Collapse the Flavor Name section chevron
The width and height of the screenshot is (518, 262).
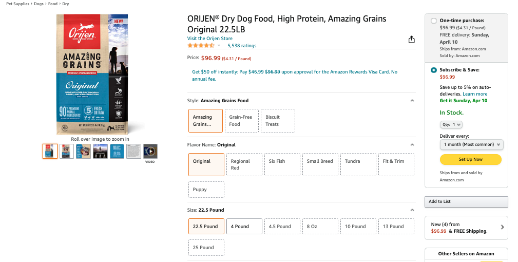point(412,145)
